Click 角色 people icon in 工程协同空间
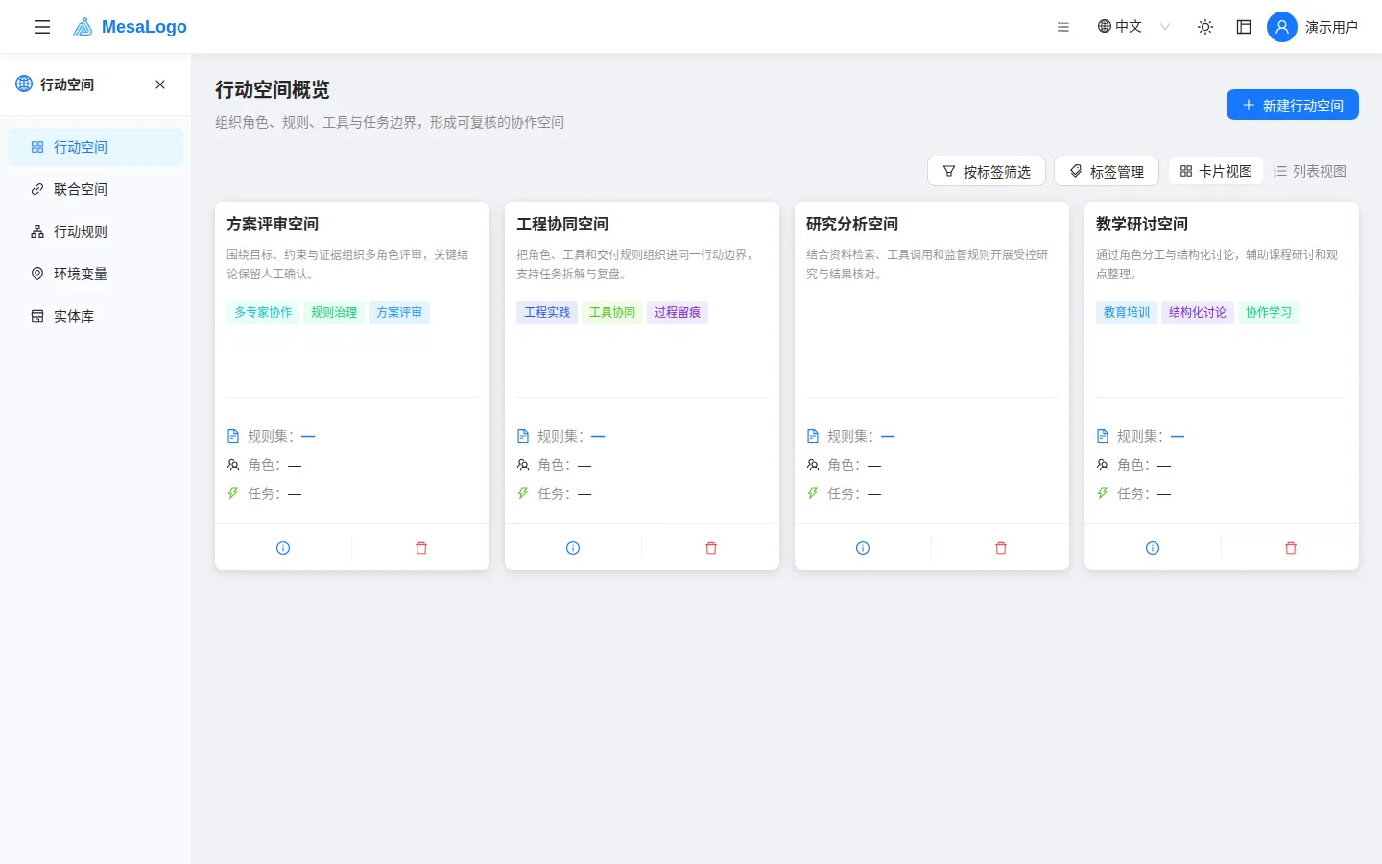The height and width of the screenshot is (864, 1382). (x=523, y=465)
